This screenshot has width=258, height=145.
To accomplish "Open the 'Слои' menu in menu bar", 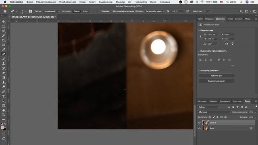I will pos(82,2).
